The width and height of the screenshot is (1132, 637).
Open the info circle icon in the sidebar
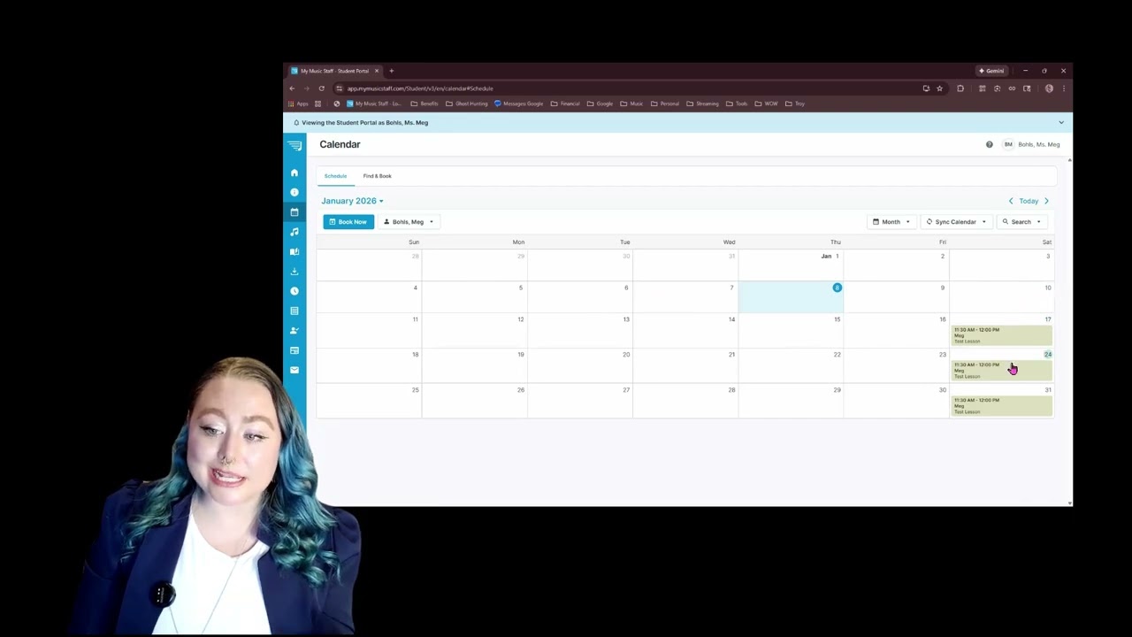(x=294, y=192)
